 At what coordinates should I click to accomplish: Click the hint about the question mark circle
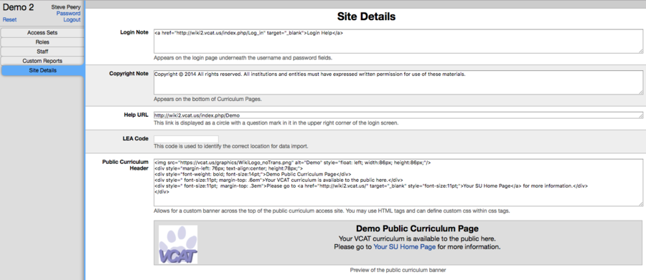(x=276, y=123)
